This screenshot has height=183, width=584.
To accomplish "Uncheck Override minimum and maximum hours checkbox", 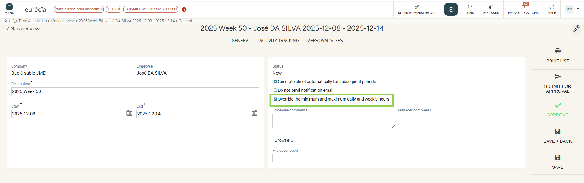I will 275,99.
